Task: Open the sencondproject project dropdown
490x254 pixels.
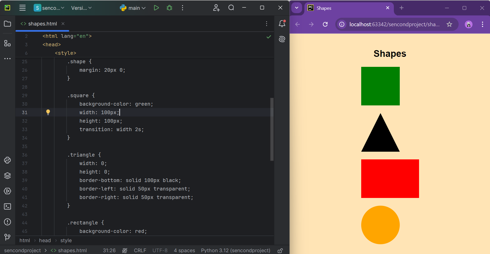Action: click(x=49, y=8)
